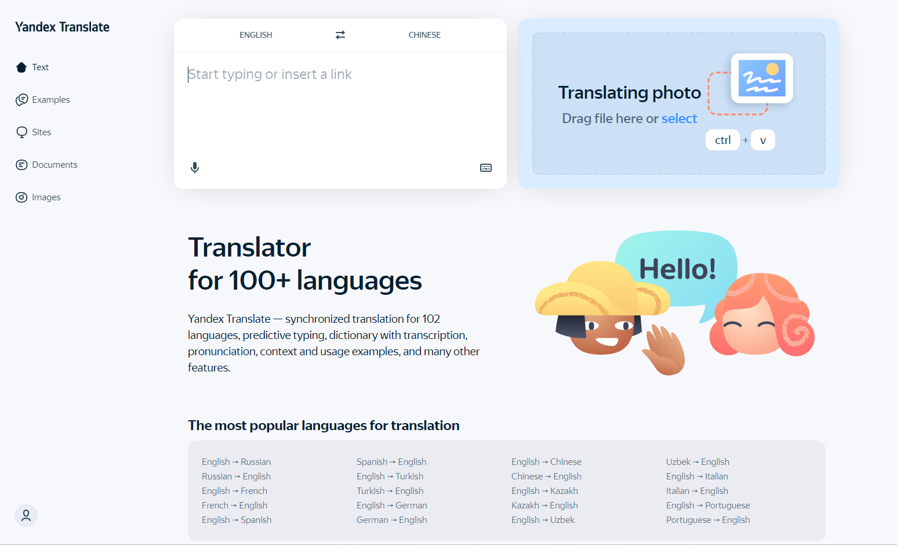Select Uzbek → English language pair
The image size is (897, 545).
pyautogui.click(x=698, y=462)
